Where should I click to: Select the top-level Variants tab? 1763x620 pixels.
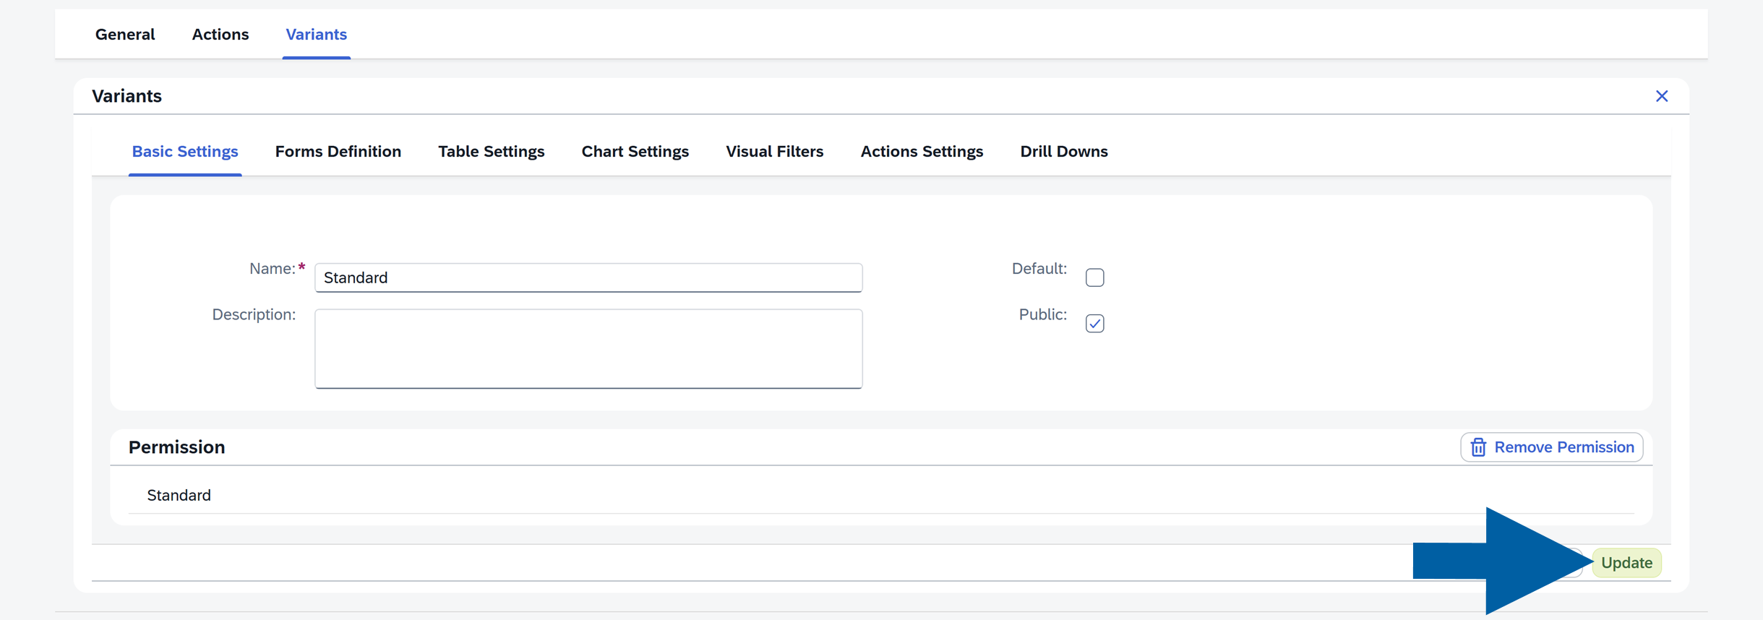click(316, 35)
